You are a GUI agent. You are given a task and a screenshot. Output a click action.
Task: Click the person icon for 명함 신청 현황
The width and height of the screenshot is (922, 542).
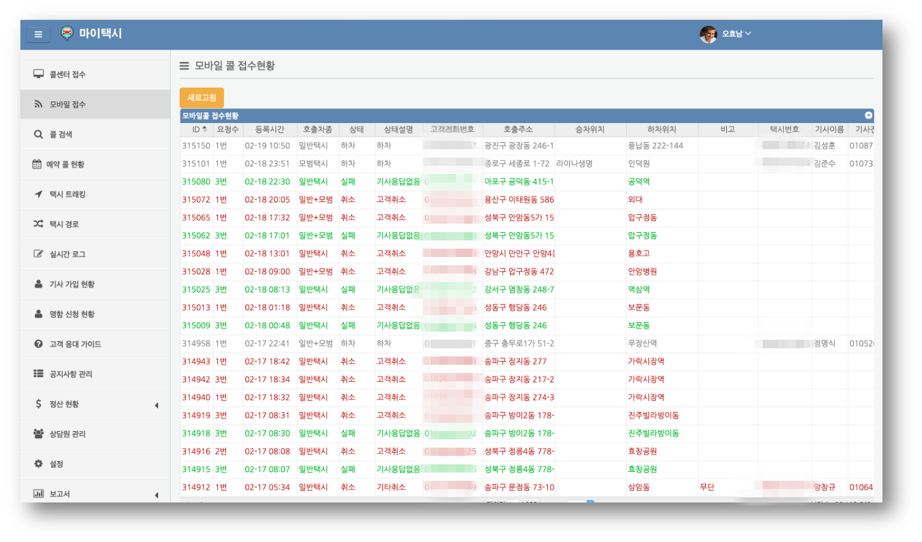click(x=38, y=314)
